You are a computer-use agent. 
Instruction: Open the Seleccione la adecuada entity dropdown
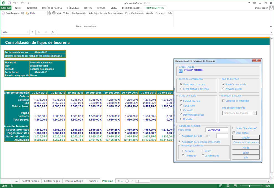pyautogui.click(x=255, y=113)
